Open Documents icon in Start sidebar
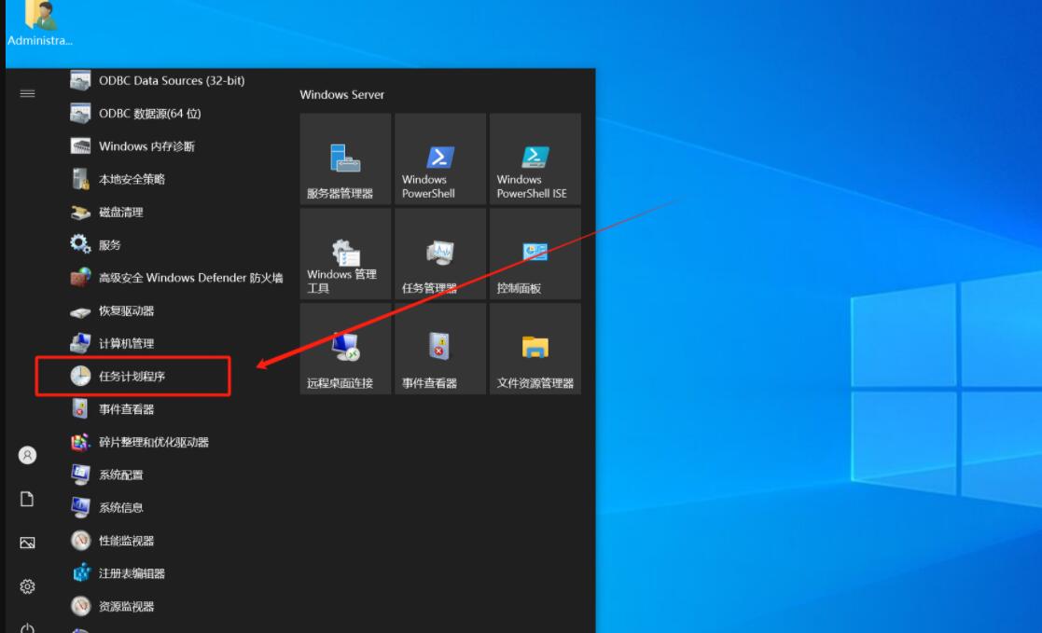Image resolution: width=1042 pixels, height=633 pixels. pyautogui.click(x=27, y=500)
